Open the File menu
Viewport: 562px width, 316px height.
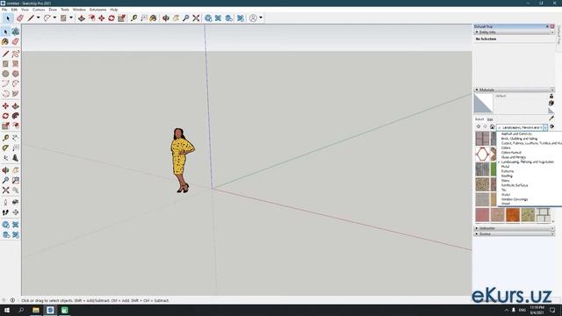[x=4, y=10]
